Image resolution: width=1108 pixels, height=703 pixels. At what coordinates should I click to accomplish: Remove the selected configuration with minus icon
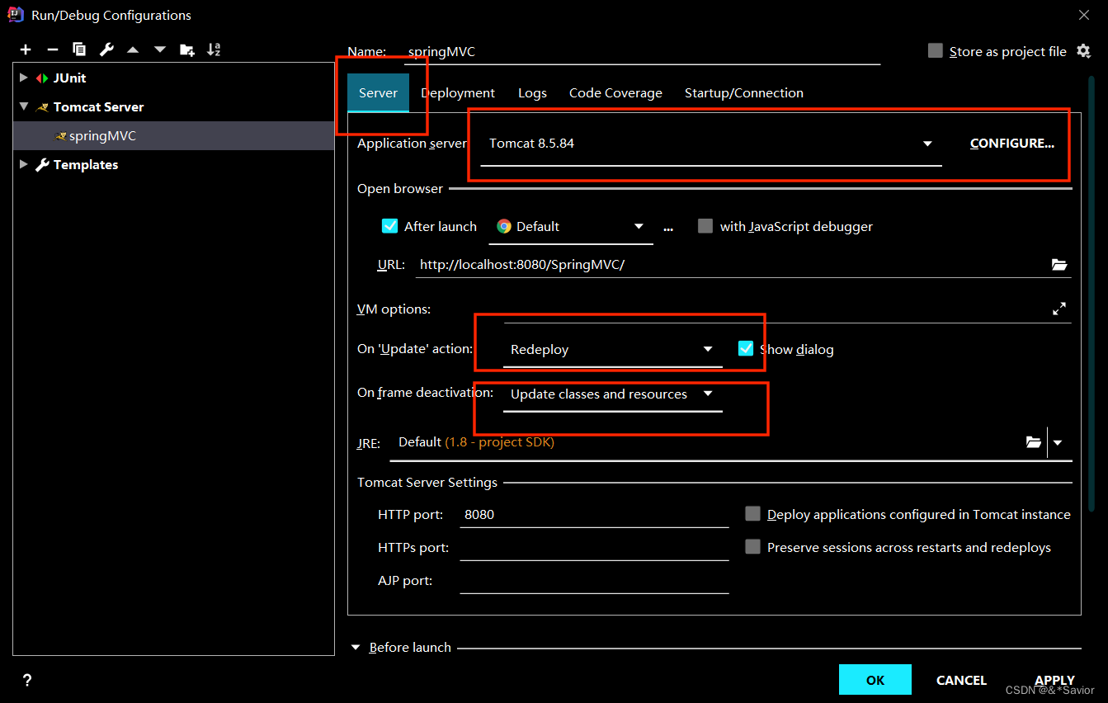[x=52, y=50]
